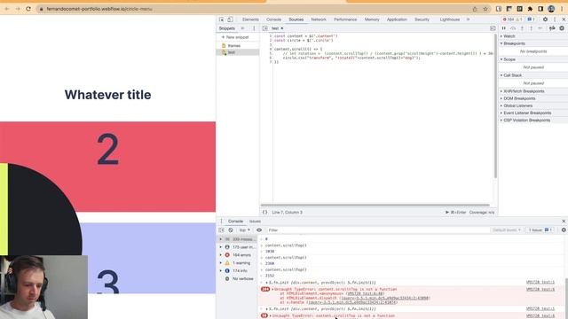This screenshot has height=319, width=568.
Task: Toggle the console sidebar icon
Action: pyautogui.click(x=222, y=230)
